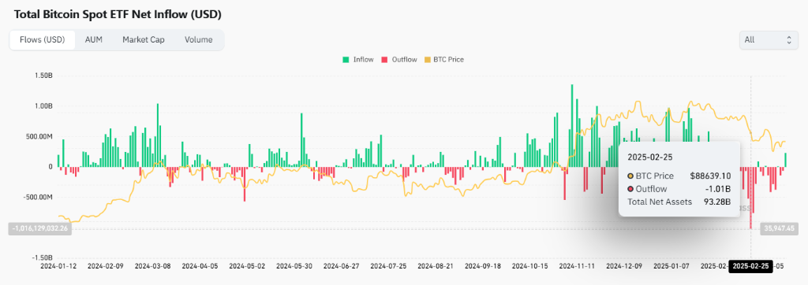Viewport: 808px width, 285px height.
Task: Open the Market Cap tab
Action: point(144,39)
